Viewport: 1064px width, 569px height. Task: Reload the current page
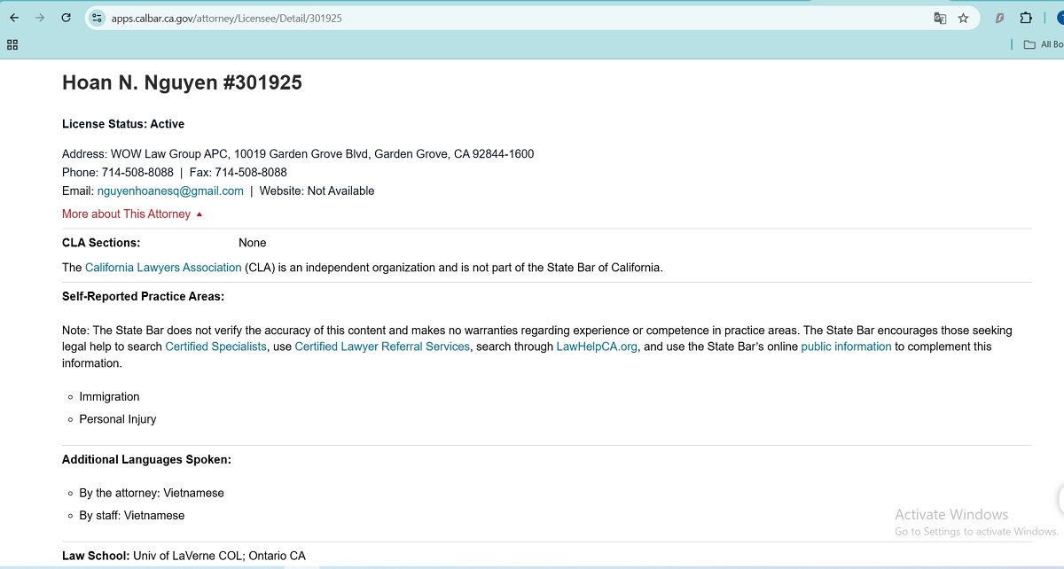coord(66,18)
